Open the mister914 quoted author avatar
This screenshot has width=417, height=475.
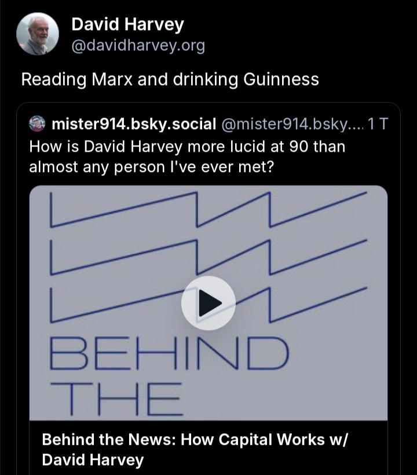tap(37, 123)
